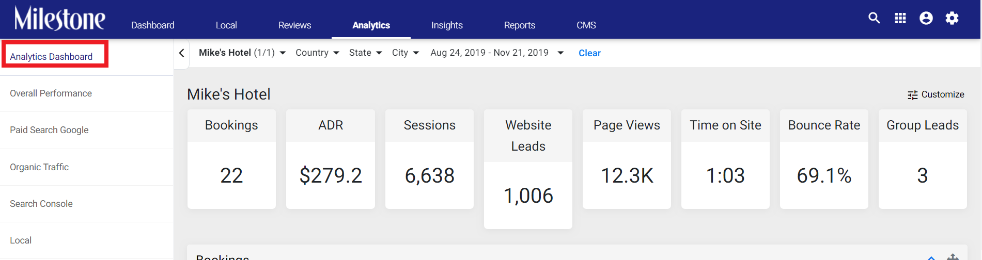The width and height of the screenshot is (982, 260).
Task: Expand the State filter dropdown
Action: click(365, 53)
